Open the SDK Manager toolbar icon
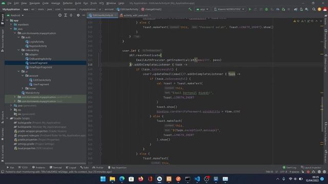This screenshot has width=328, height=184. [306, 9]
